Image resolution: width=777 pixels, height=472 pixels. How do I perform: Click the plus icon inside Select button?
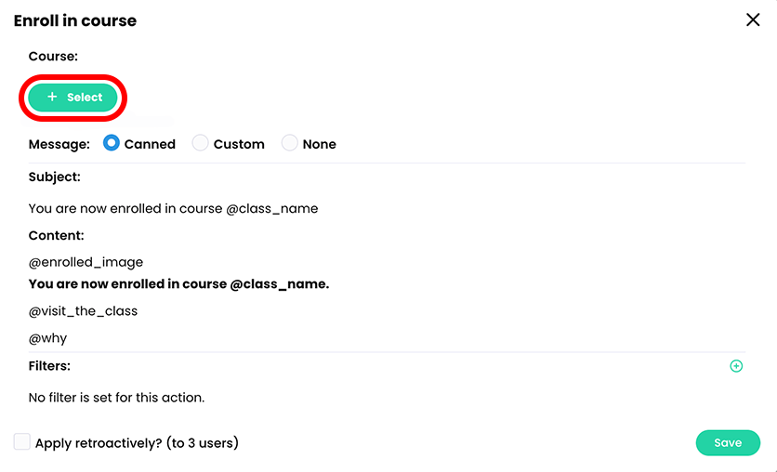pos(52,97)
